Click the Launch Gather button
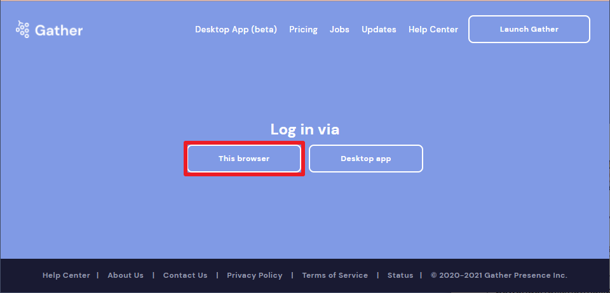This screenshot has height=293, width=610. click(529, 29)
